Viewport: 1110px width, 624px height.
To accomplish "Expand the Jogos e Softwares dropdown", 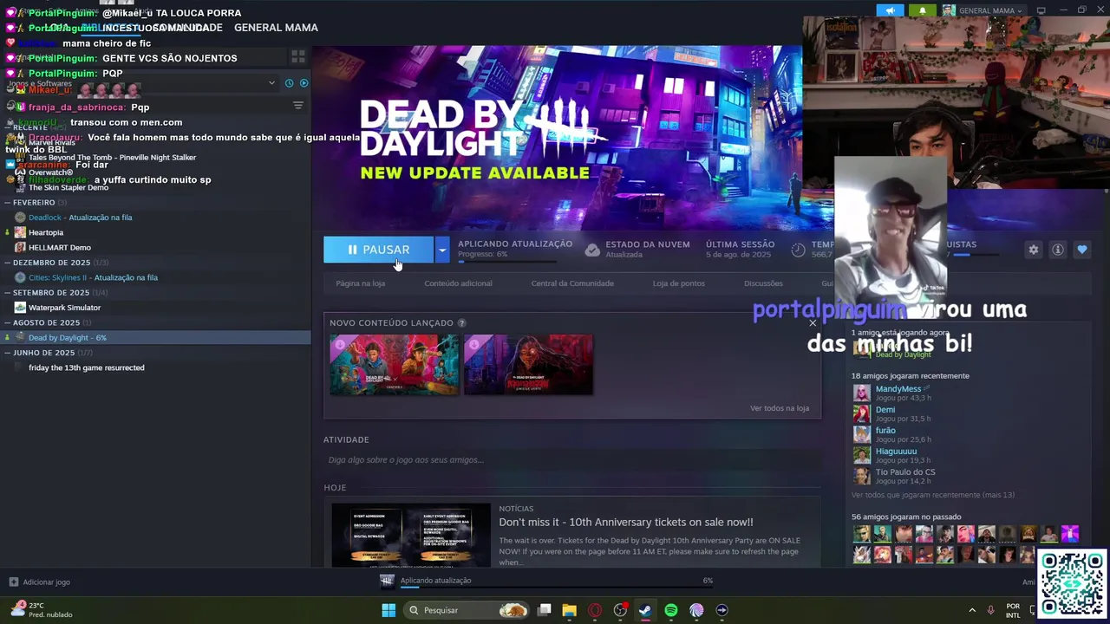I will click(271, 83).
